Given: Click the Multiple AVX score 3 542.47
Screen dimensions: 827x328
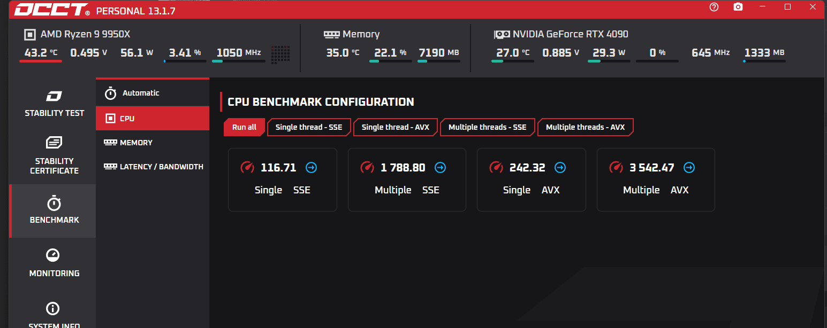Looking at the screenshot, I should point(651,168).
